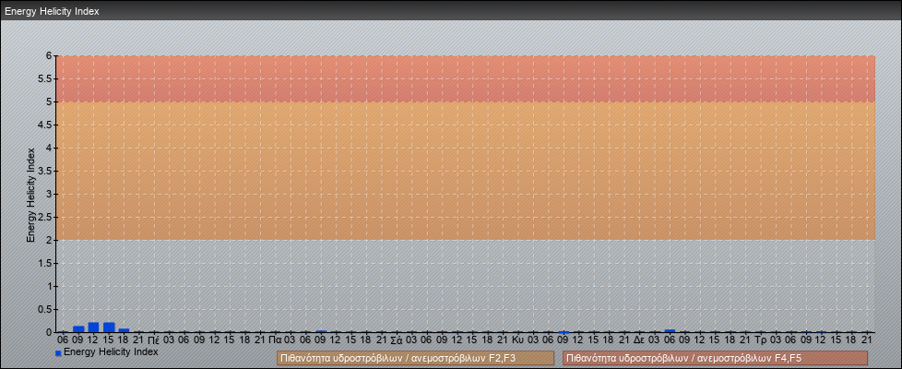Click the Σά day label on the x-axis

pyautogui.click(x=396, y=340)
